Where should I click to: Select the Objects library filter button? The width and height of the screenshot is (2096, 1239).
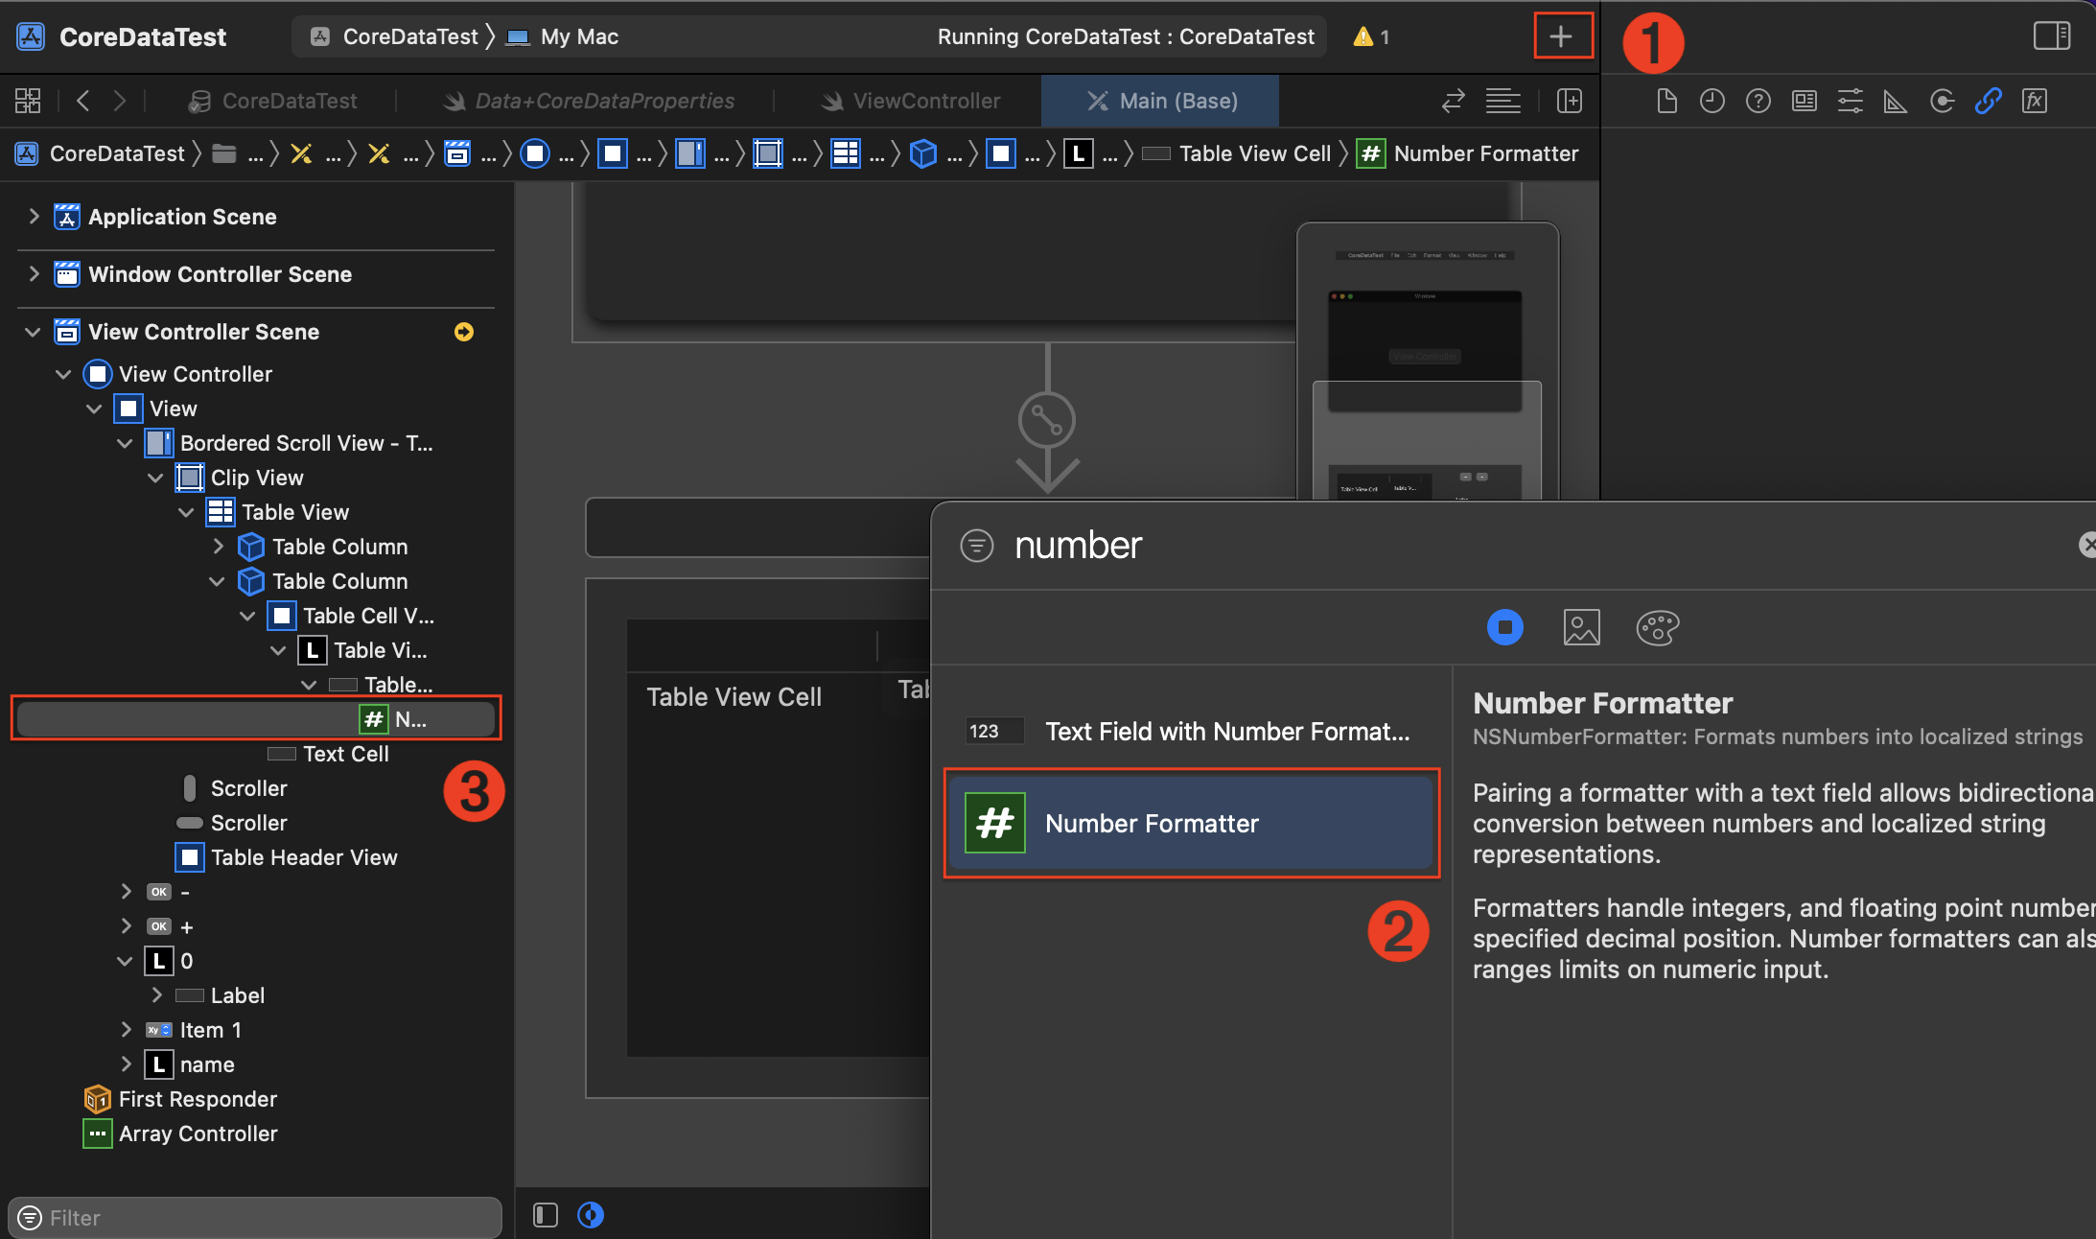pos(1504,628)
